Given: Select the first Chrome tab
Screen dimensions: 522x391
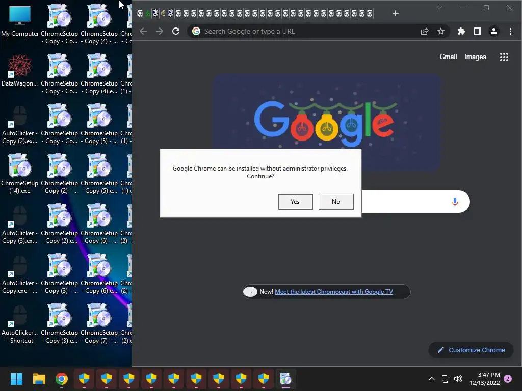Looking at the screenshot, I should pyautogui.click(x=140, y=13).
